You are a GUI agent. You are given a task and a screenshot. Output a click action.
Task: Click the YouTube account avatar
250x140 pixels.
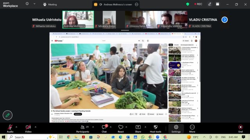pyautogui.click(x=196, y=41)
